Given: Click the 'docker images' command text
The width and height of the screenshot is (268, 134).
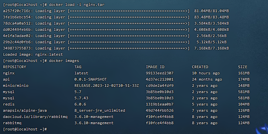Looking at the screenshot, I should coord(64,61).
